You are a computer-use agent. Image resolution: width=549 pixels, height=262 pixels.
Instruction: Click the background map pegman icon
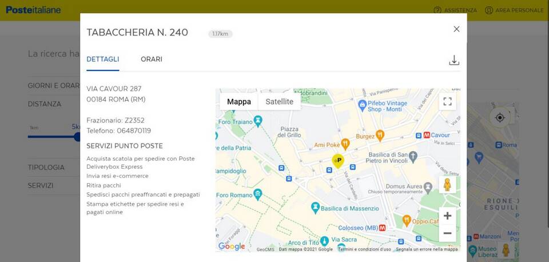[506, 250]
